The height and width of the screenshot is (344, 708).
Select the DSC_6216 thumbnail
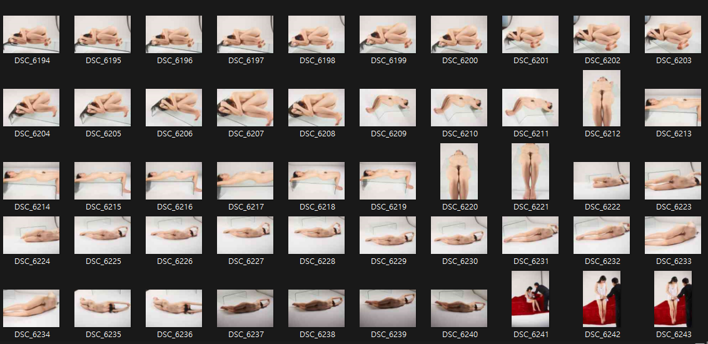pyautogui.click(x=174, y=181)
